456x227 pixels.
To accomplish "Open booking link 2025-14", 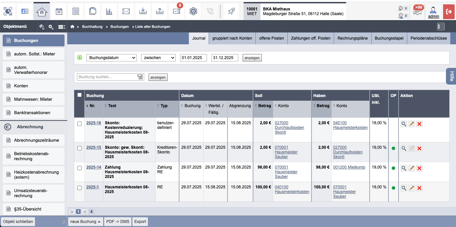I will click(x=94, y=167).
